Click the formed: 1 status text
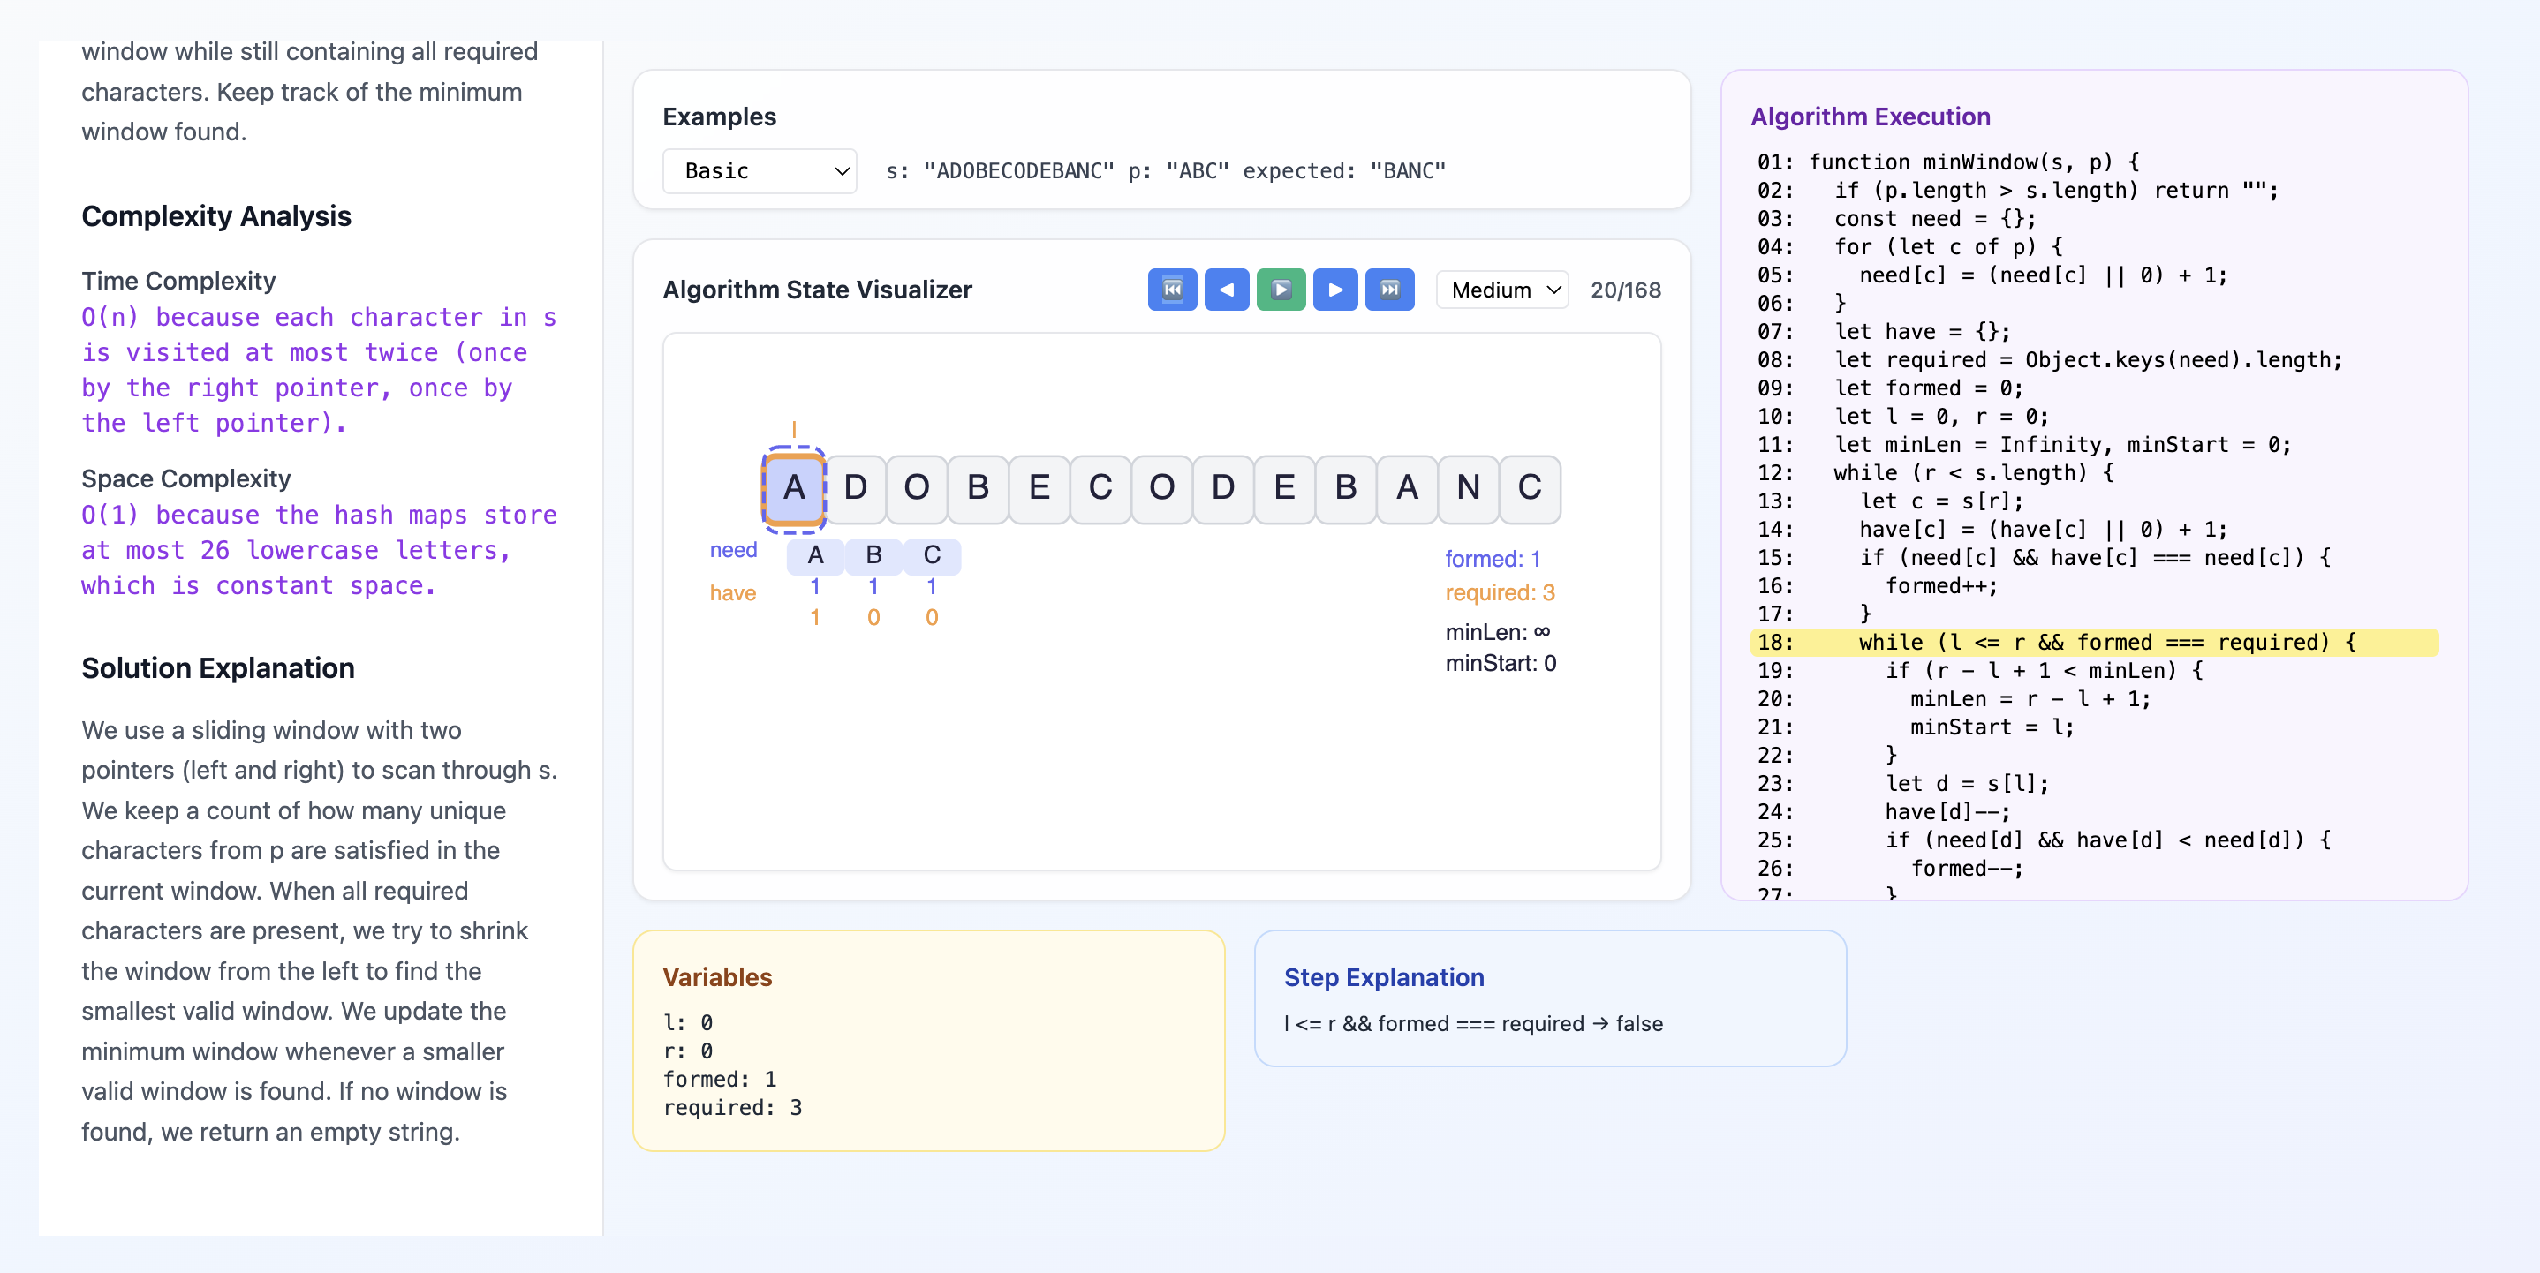This screenshot has width=2540, height=1273. point(1492,558)
